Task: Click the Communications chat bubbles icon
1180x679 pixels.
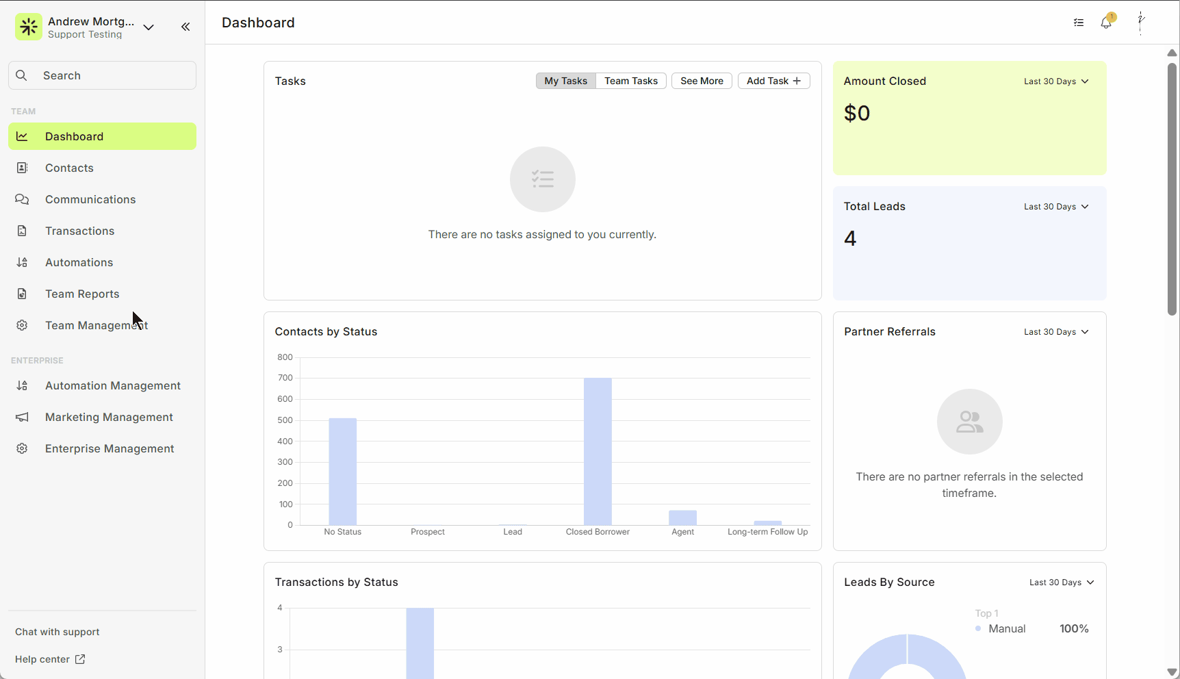Action: pyautogui.click(x=22, y=199)
